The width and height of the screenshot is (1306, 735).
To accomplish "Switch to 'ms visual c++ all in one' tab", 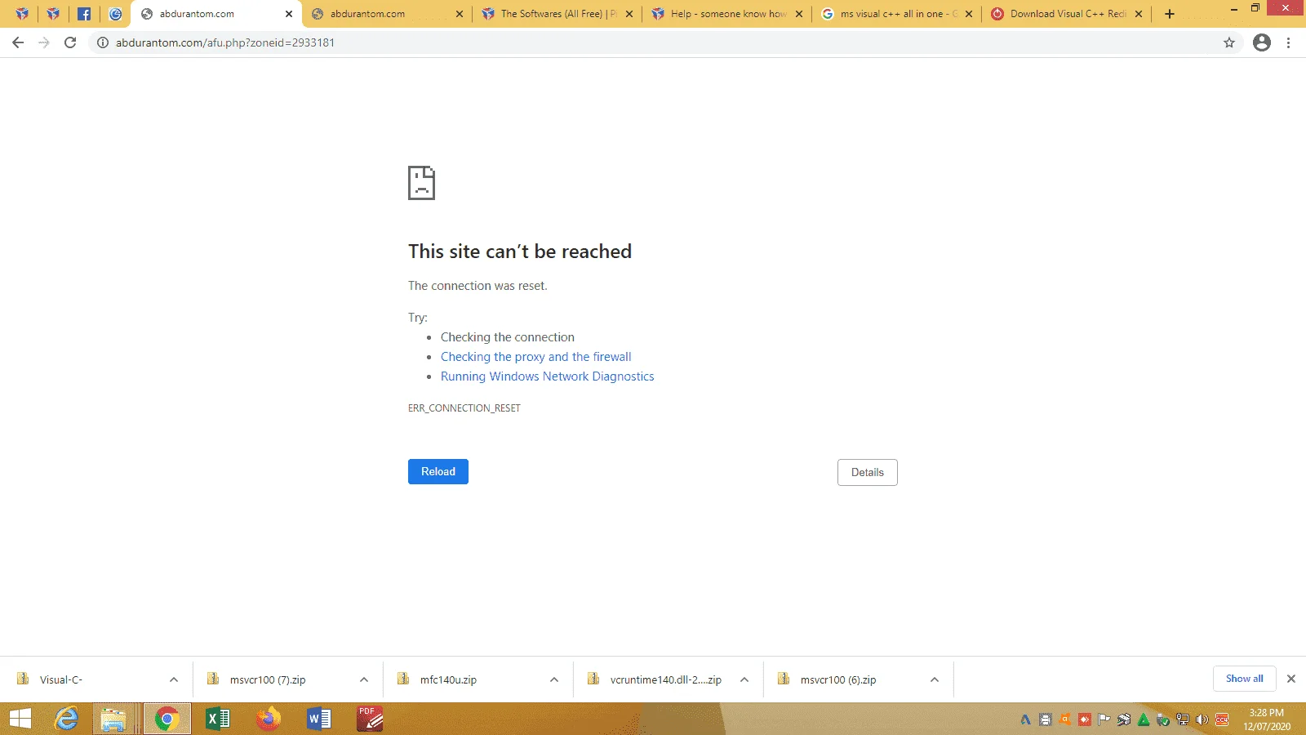I will point(896,14).
